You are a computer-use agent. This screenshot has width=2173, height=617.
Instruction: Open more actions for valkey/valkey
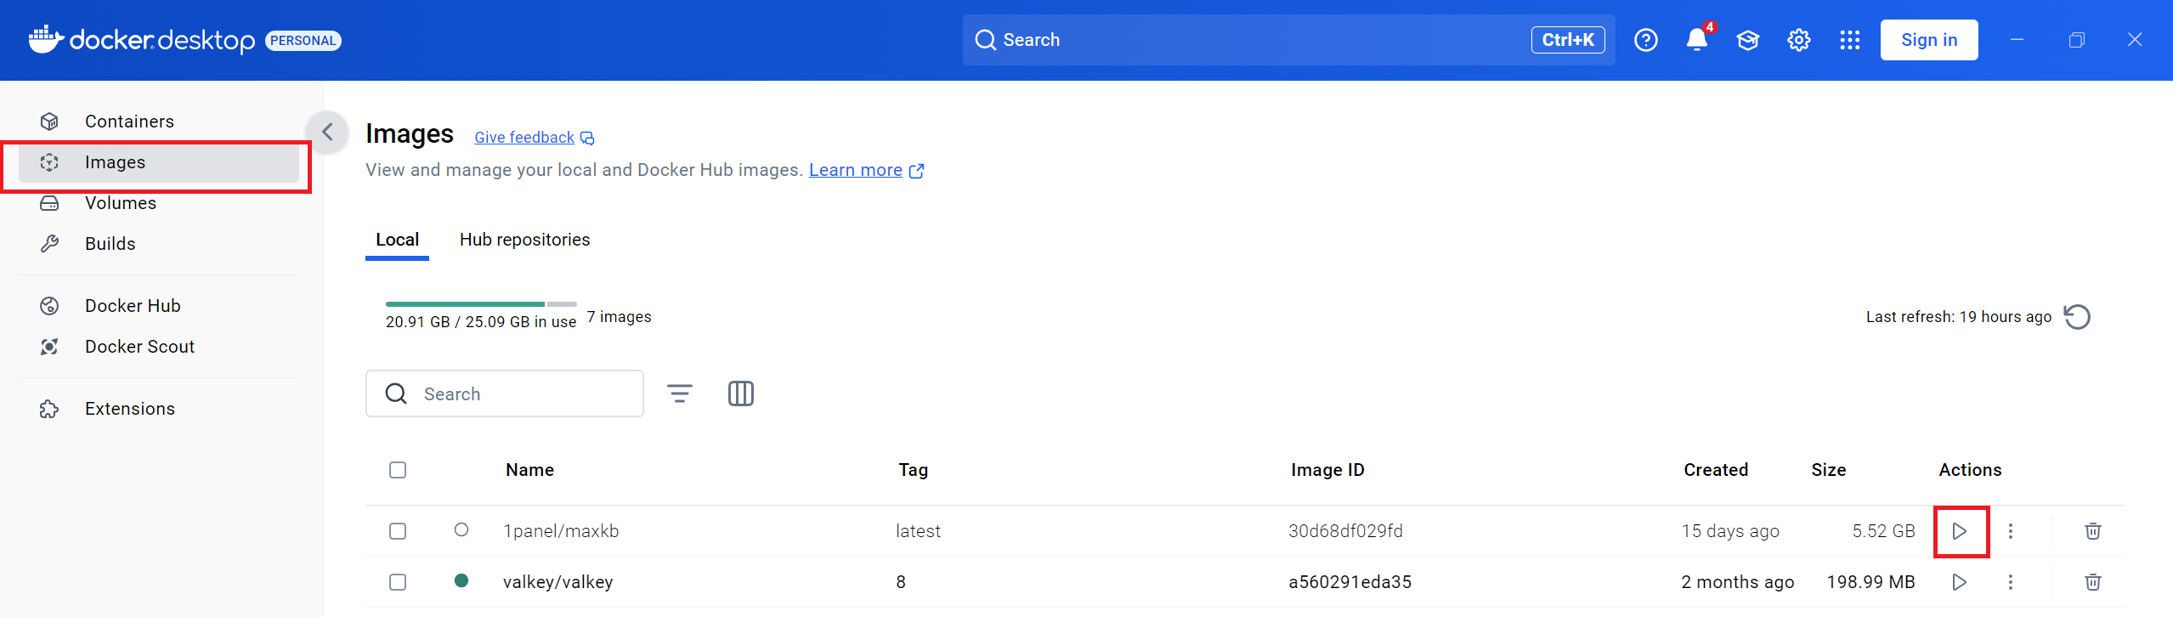point(2011,582)
